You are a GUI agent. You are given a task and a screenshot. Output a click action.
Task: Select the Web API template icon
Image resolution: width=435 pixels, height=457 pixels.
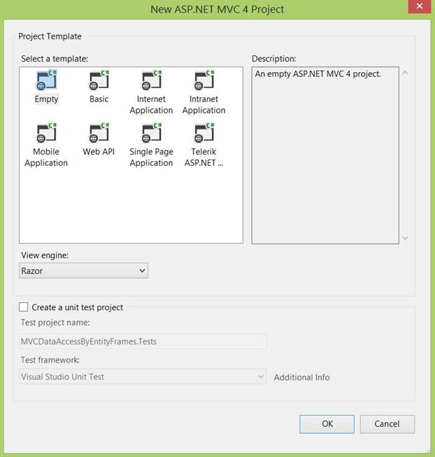pyautogui.click(x=99, y=132)
